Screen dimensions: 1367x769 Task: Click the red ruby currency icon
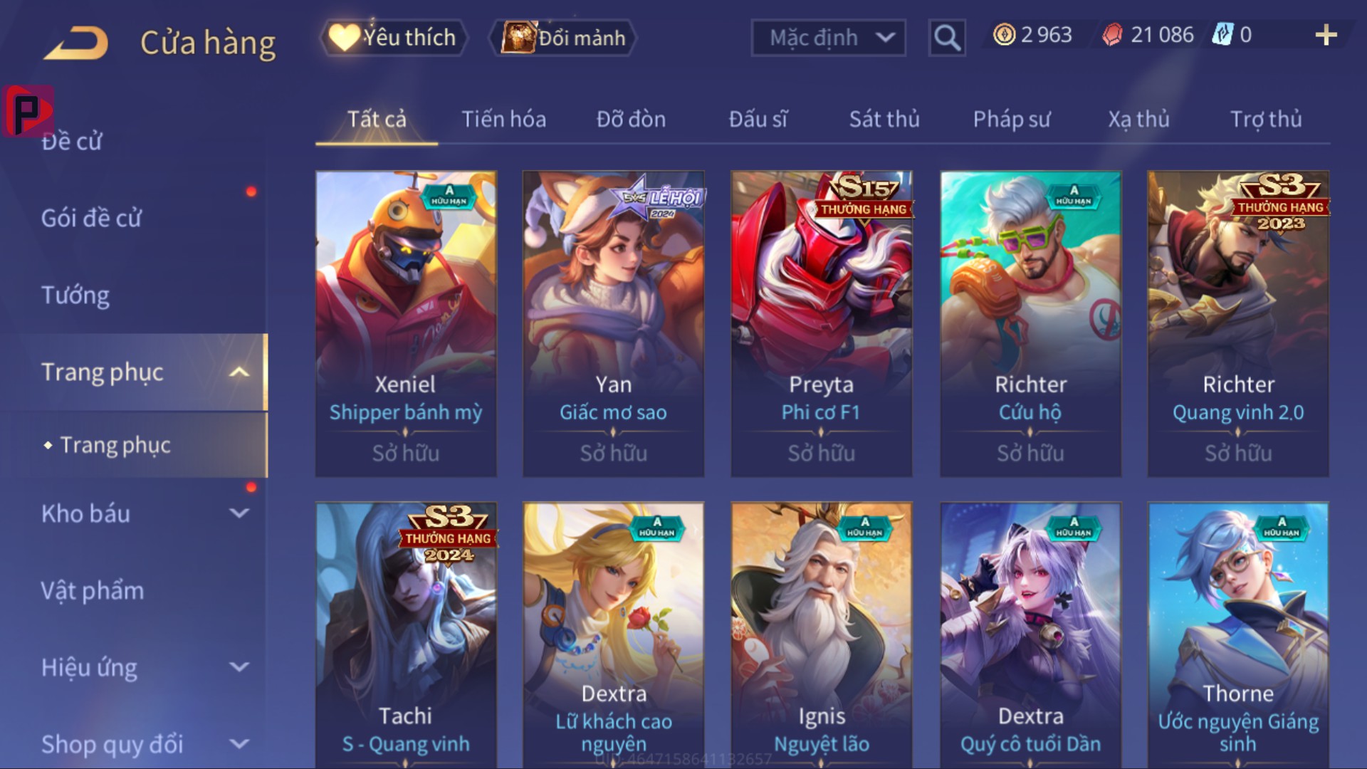pos(1112,35)
